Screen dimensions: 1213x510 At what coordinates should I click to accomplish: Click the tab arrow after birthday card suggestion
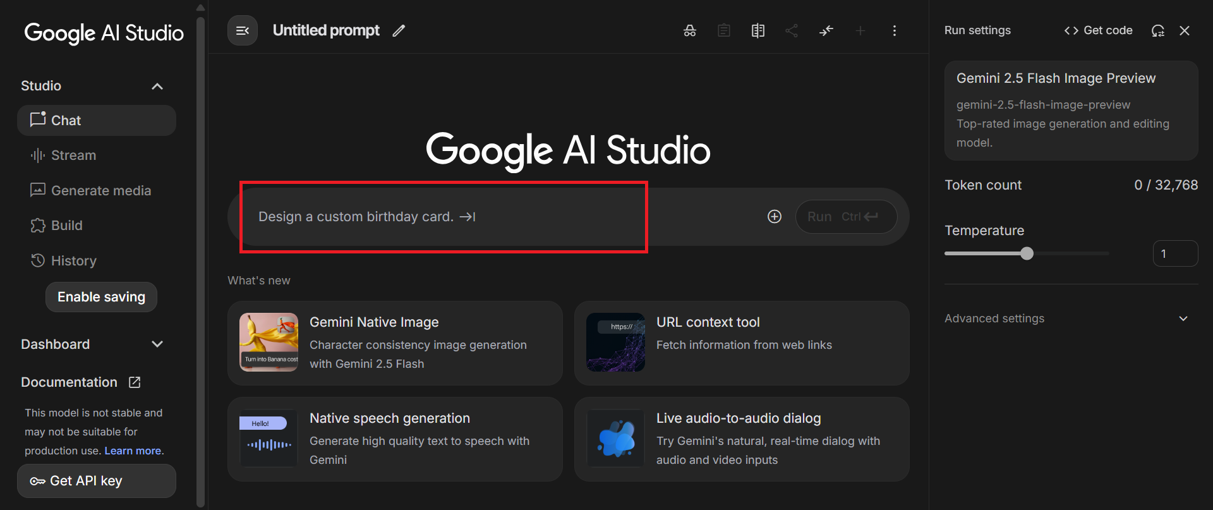[x=468, y=217]
